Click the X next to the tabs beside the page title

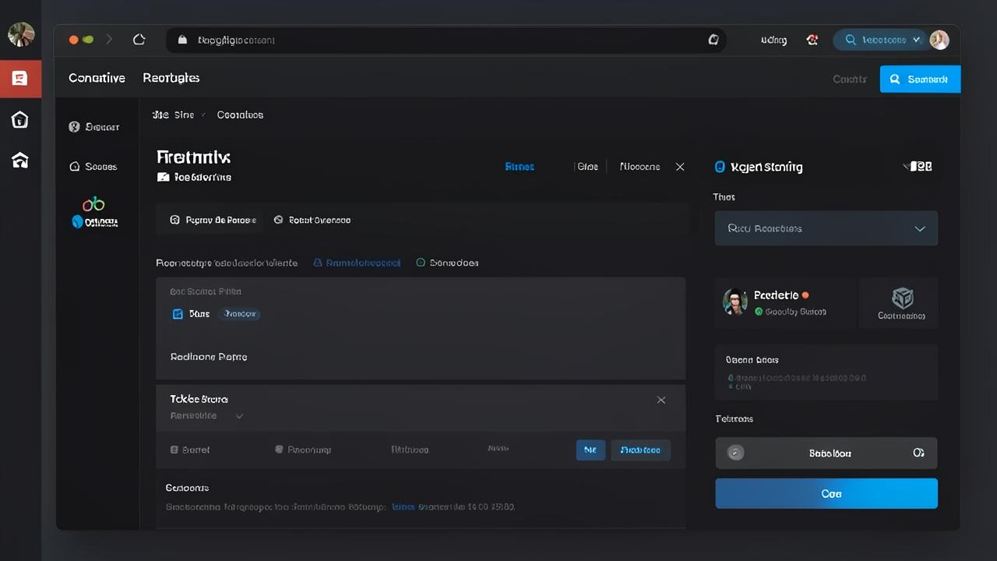click(x=680, y=167)
